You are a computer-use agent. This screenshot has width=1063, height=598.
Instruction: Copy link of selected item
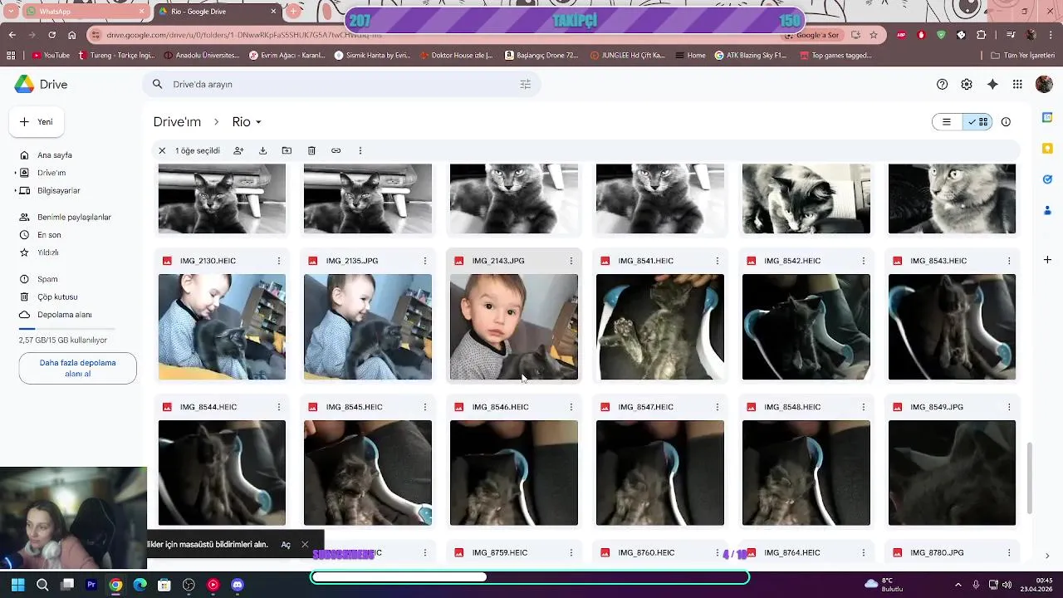point(336,150)
